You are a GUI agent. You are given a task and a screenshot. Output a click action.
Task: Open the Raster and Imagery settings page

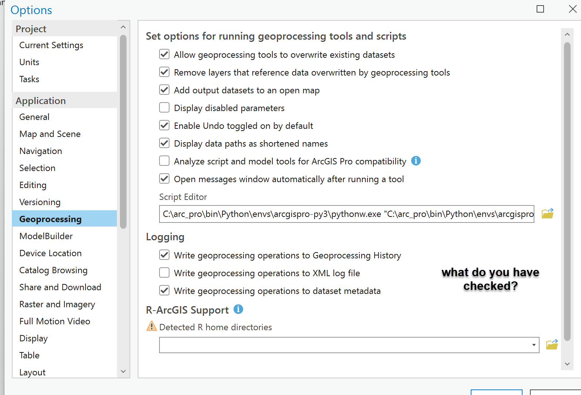57,304
